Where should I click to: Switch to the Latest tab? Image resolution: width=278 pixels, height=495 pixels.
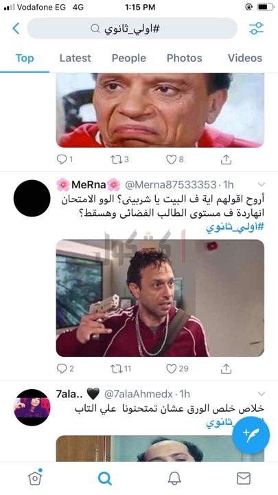coord(75,58)
